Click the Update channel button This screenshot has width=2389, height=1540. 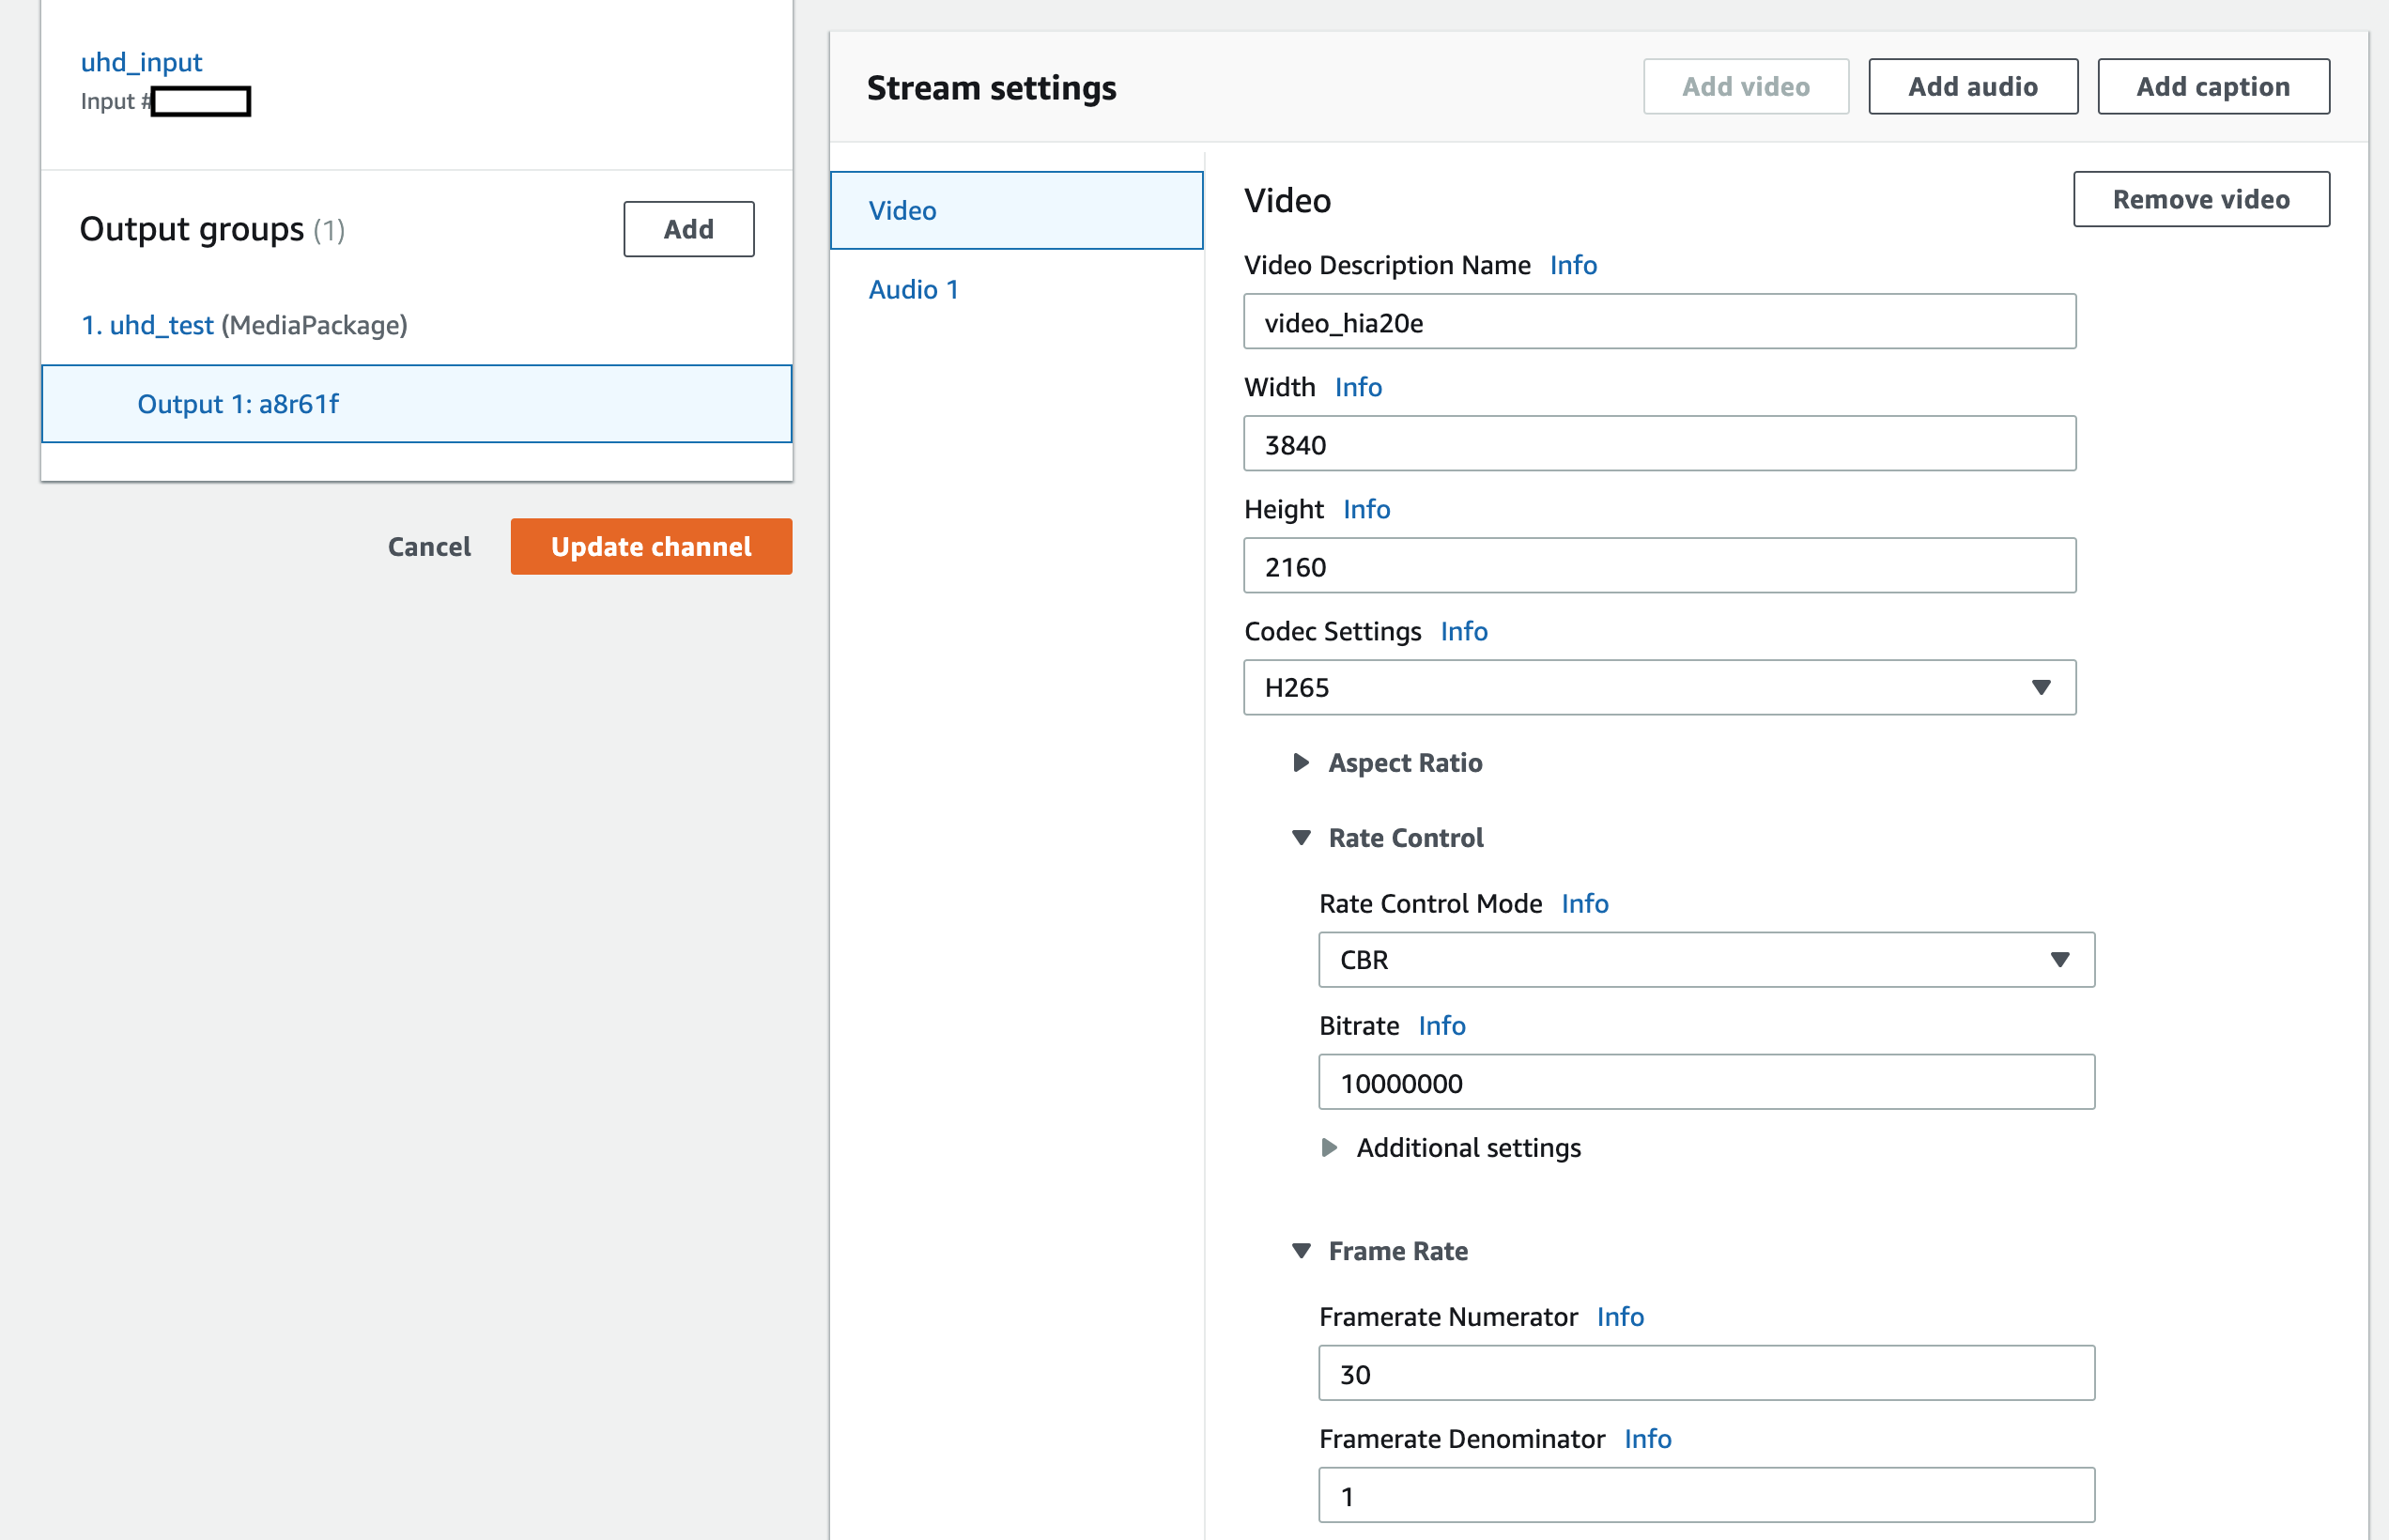click(651, 546)
